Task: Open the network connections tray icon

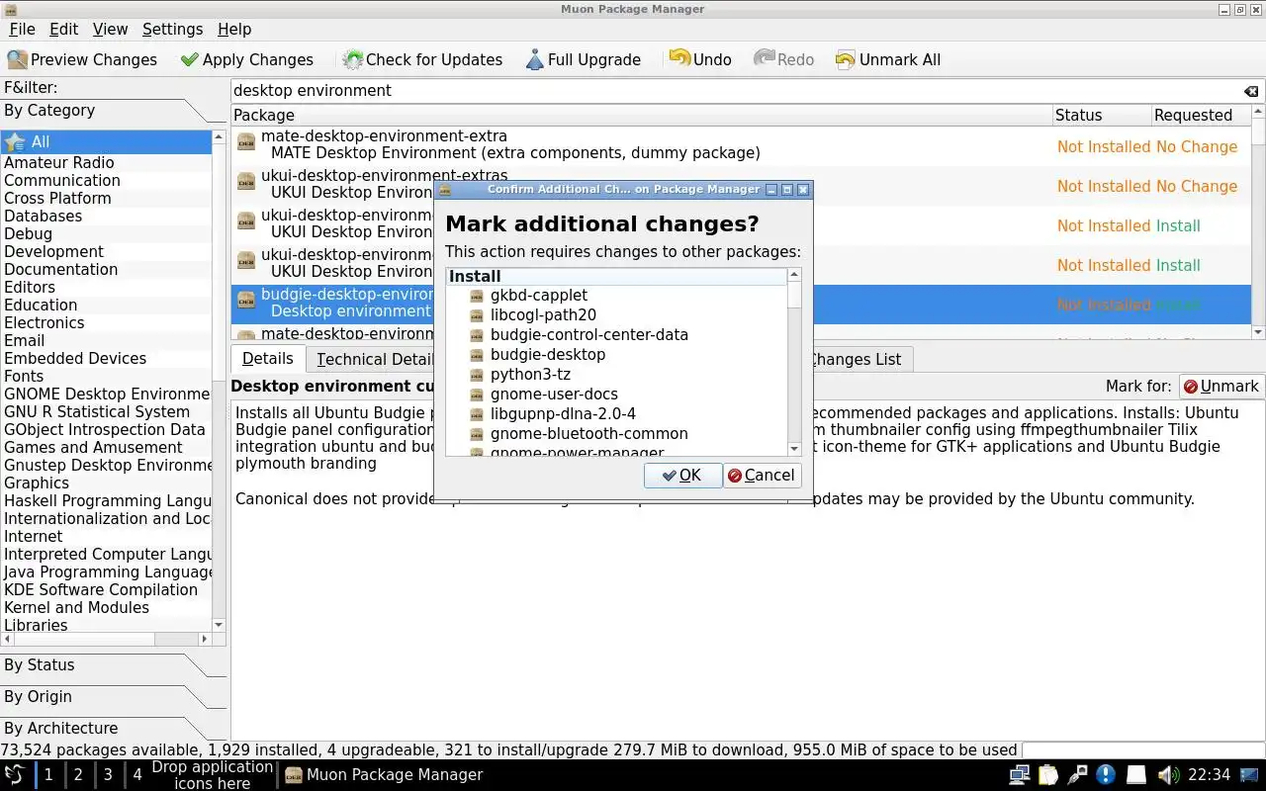Action: (1019, 775)
